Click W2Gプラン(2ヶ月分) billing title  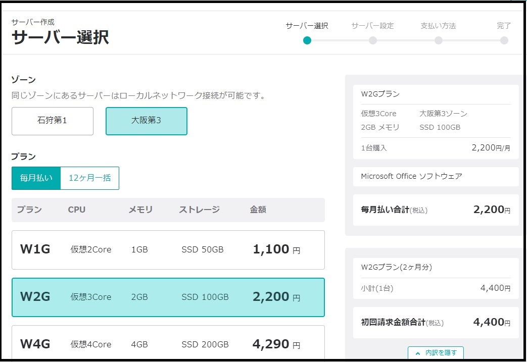tap(397, 267)
